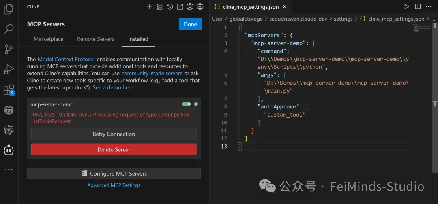Start a new Cline task with plus icon
Image resolution: width=438 pixels, height=204 pixels.
pyautogui.click(x=150, y=7)
